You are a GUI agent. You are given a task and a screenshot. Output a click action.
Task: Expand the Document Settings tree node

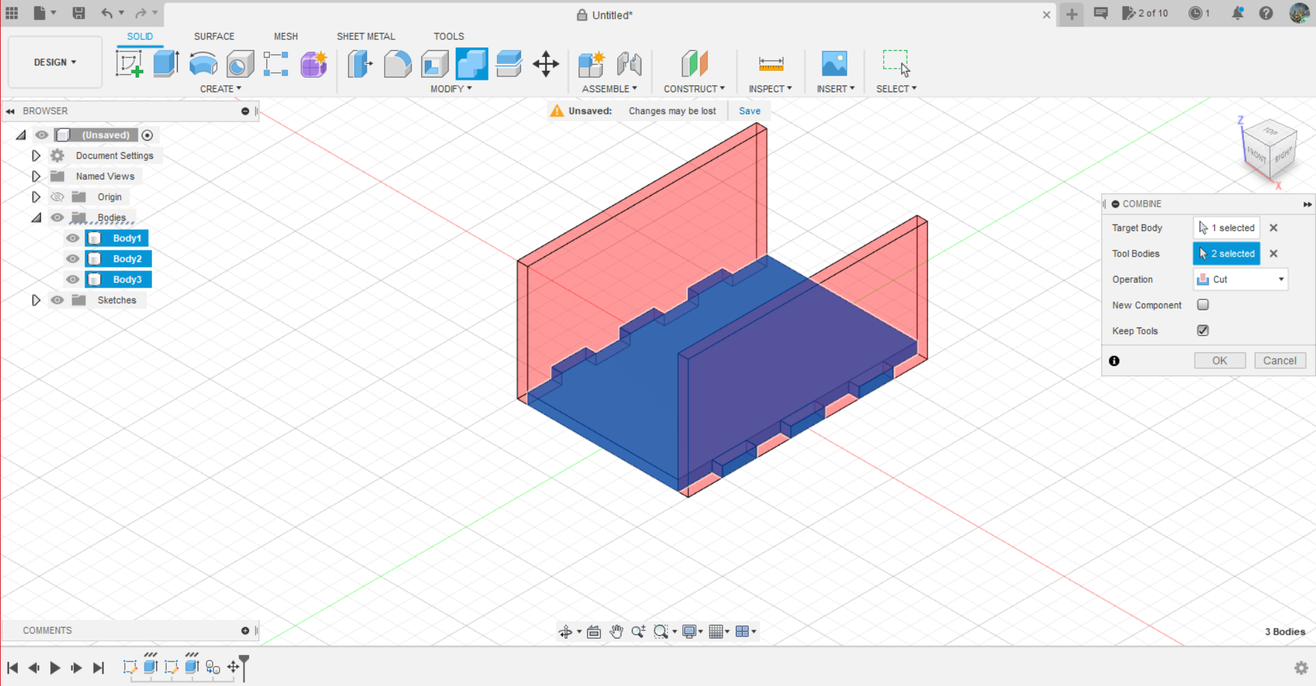pyautogui.click(x=36, y=156)
